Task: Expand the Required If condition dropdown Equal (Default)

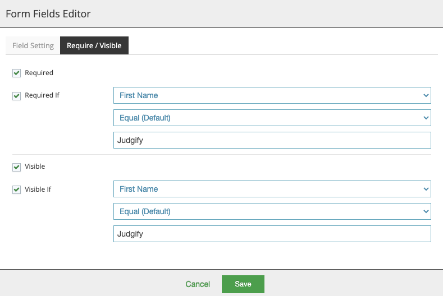Action: 272,118
